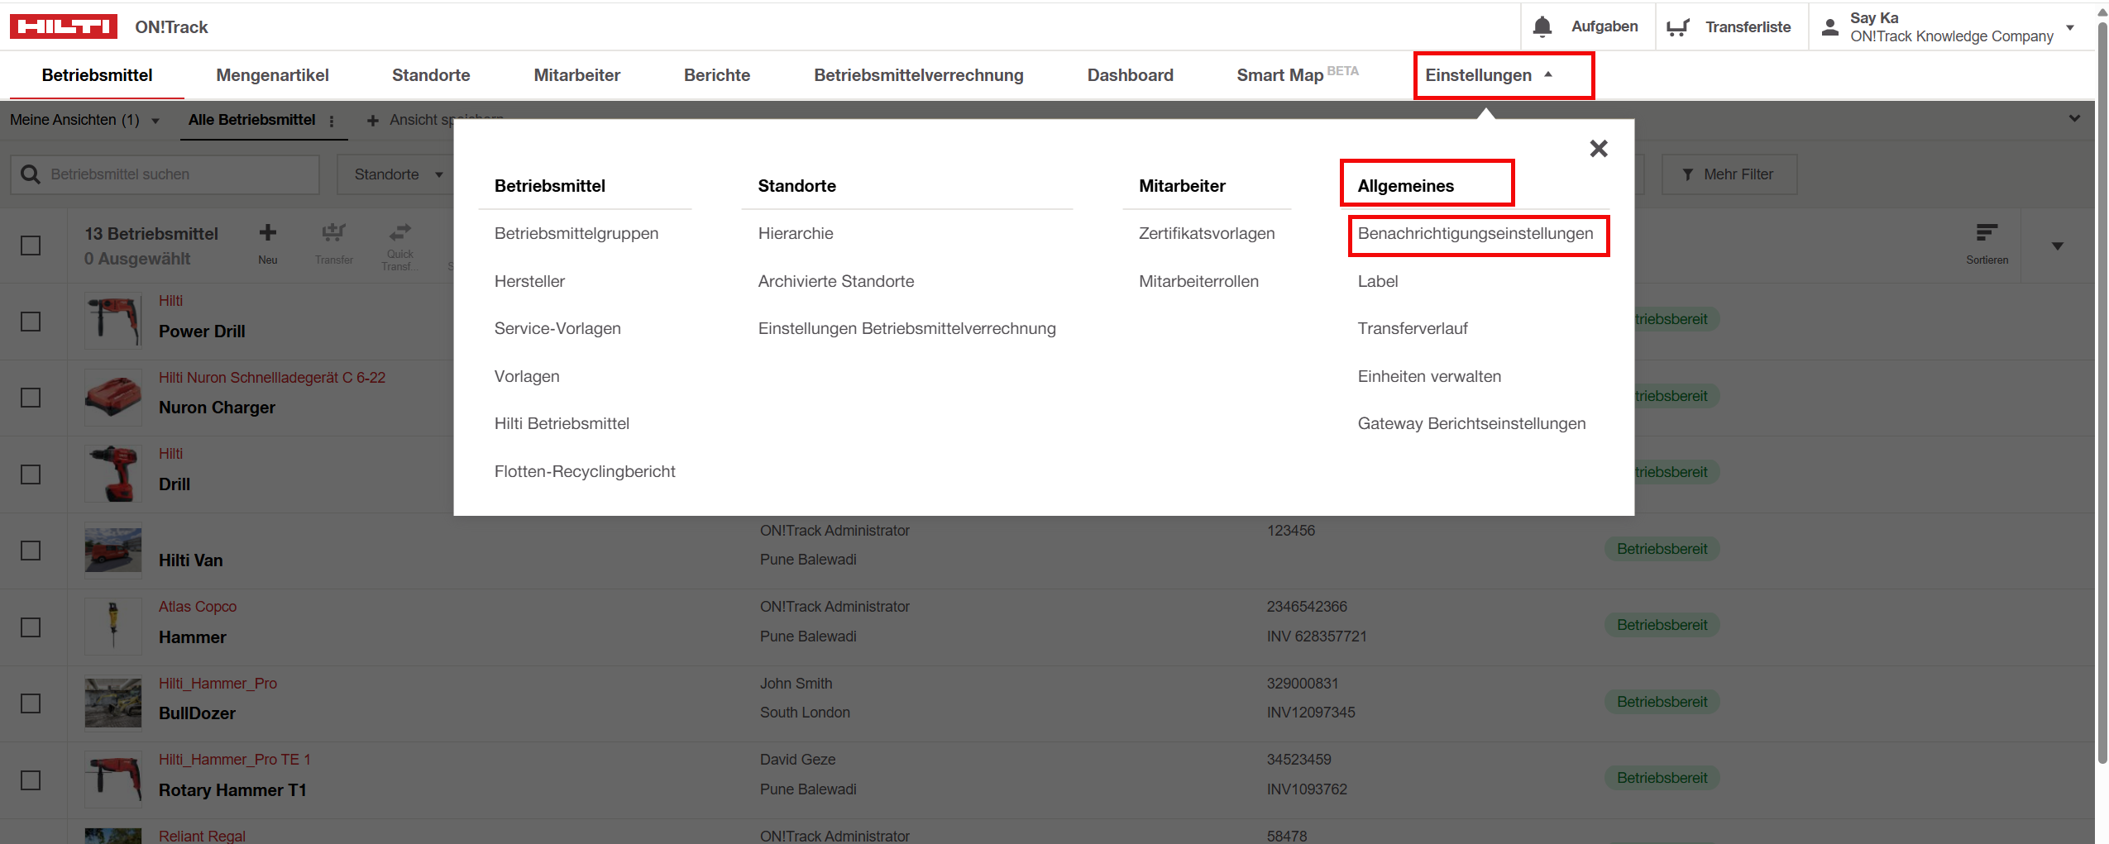The image size is (2109, 844).
Task: Switch to the Mitarbeiter tab
Action: pyautogui.click(x=576, y=75)
